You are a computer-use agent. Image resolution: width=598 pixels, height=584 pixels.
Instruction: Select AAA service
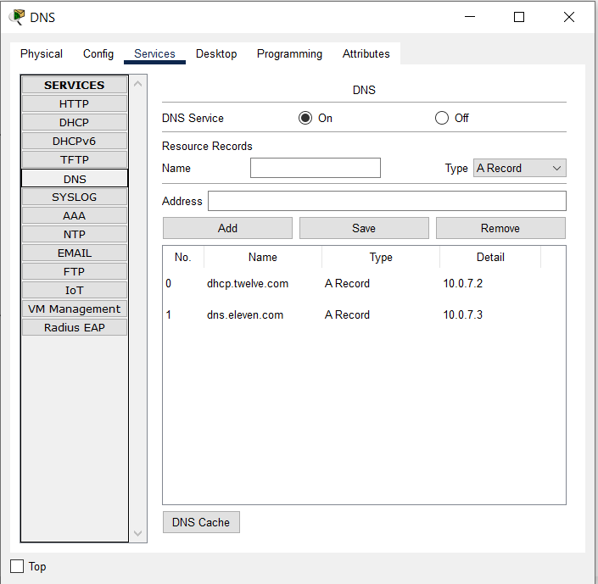75,216
